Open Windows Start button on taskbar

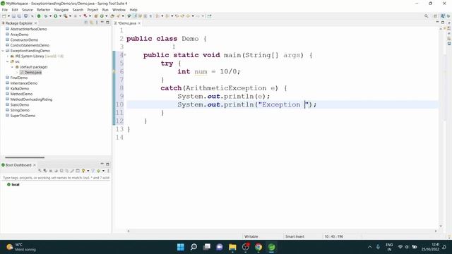[x=181, y=247]
